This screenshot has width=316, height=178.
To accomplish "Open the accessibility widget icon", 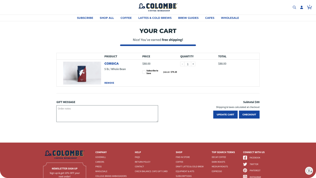I will click(x=309, y=171).
